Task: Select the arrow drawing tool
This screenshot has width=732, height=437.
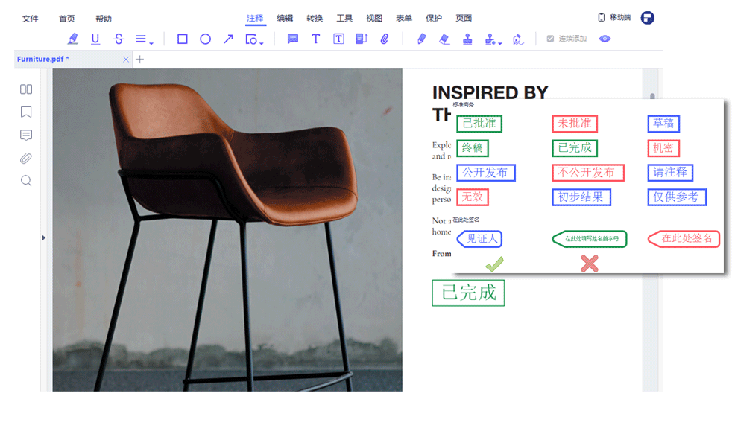Action: [x=228, y=39]
